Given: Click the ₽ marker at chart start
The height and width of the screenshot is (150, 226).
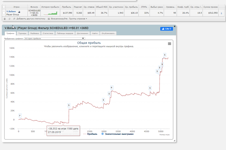Looking at the screenshot, I should [x=20, y=115].
